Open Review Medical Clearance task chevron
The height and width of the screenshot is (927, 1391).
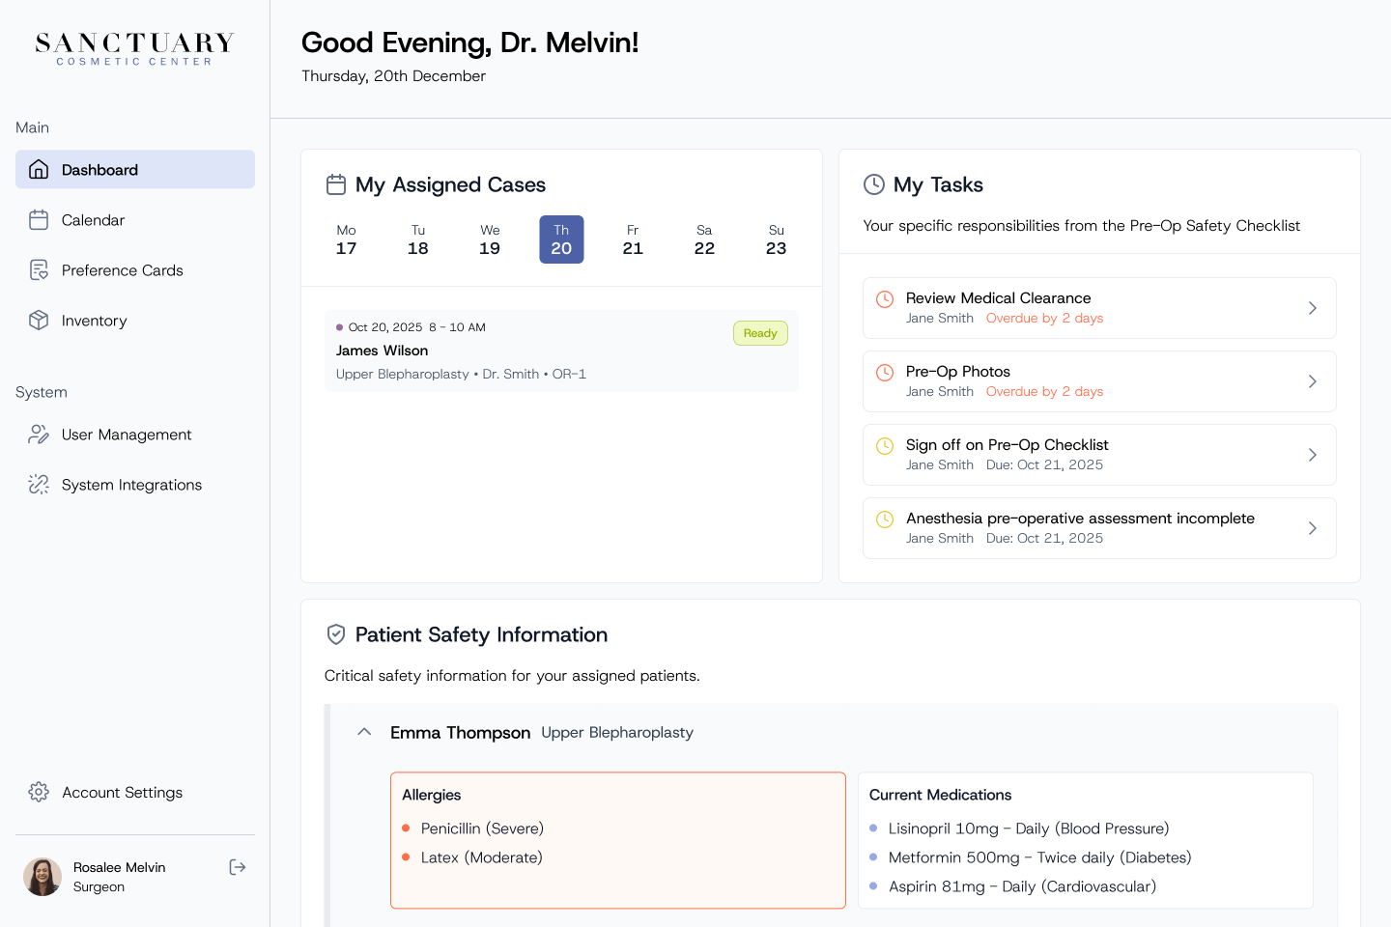tap(1313, 308)
